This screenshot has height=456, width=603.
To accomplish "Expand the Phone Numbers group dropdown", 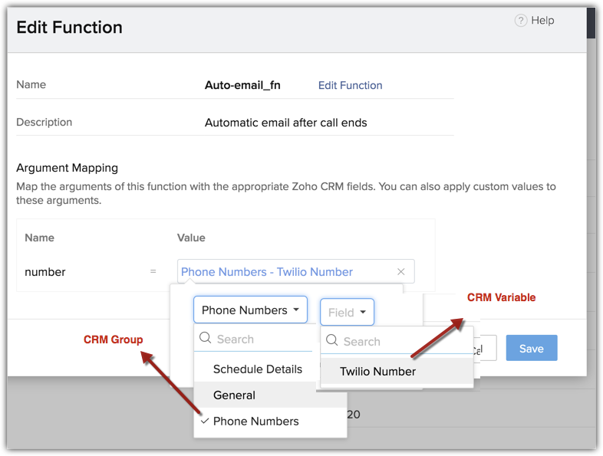I will coord(250,310).
